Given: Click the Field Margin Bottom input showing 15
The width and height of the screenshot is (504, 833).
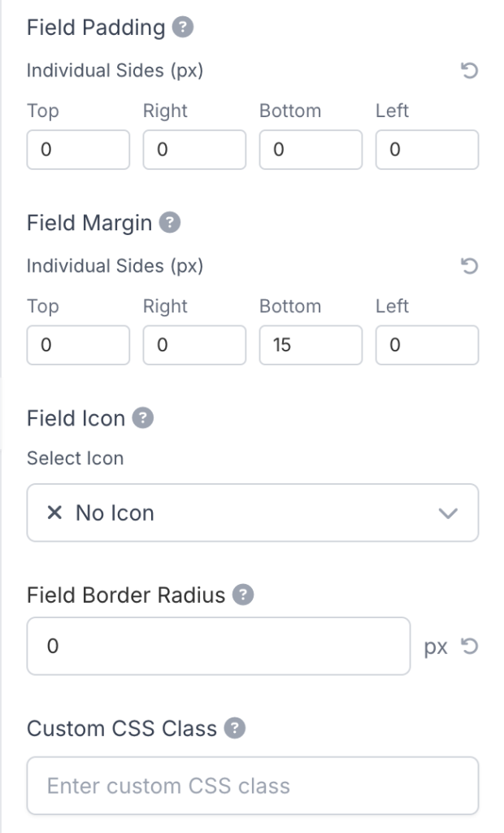Looking at the screenshot, I should pos(311,345).
